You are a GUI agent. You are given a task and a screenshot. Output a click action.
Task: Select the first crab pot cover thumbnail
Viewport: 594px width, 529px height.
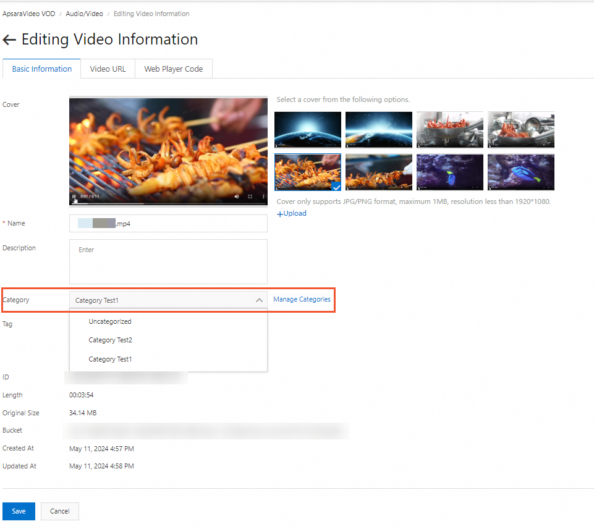coord(450,130)
